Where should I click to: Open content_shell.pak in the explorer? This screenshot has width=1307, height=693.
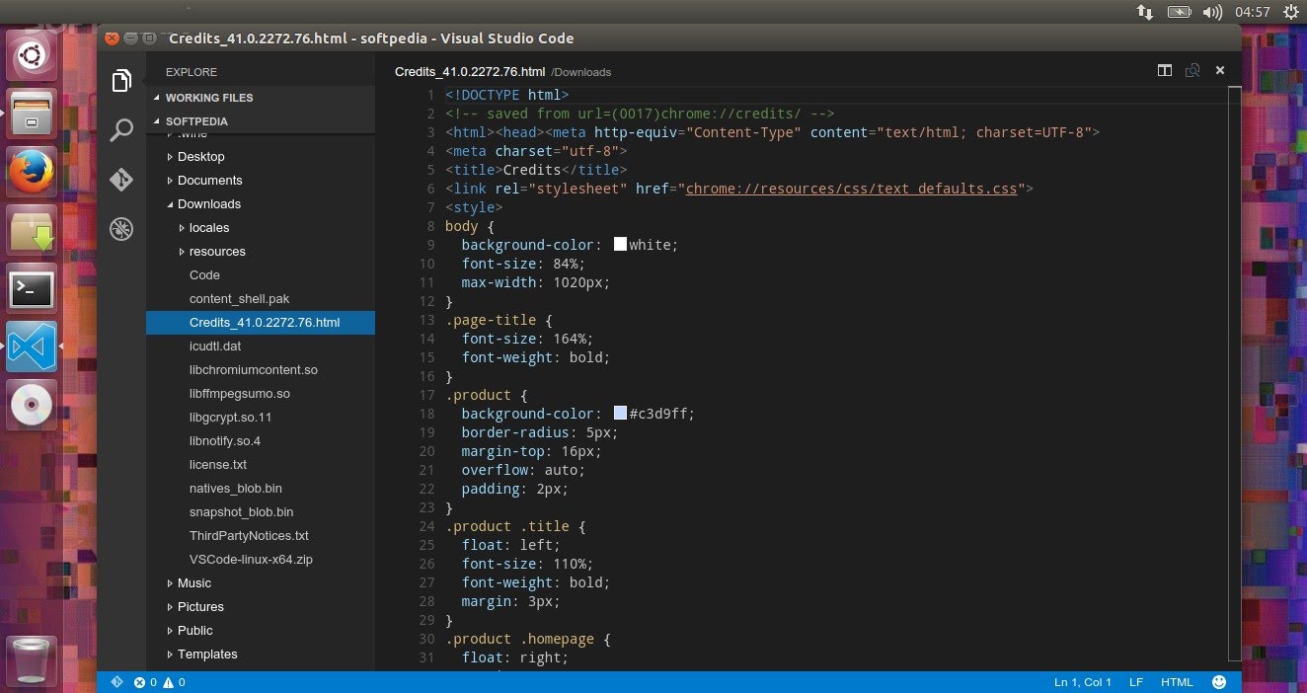(x=261, y=299)
